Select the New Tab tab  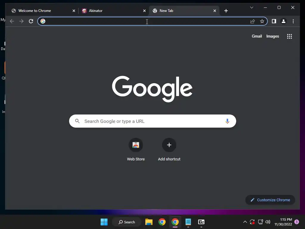coord(184,11)
